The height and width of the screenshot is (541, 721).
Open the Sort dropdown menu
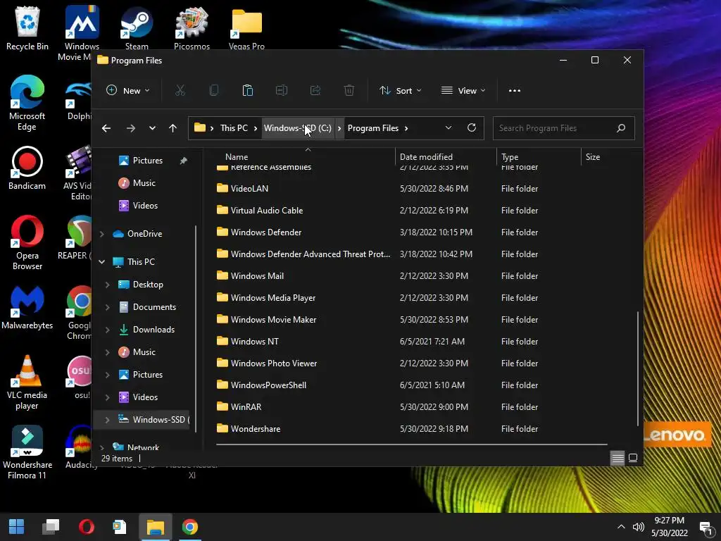tap(400, 91)
